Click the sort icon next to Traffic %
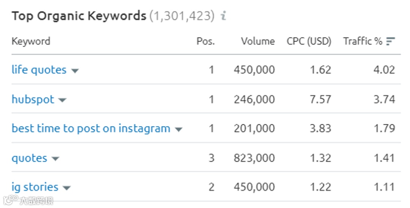 click(390, 41)
